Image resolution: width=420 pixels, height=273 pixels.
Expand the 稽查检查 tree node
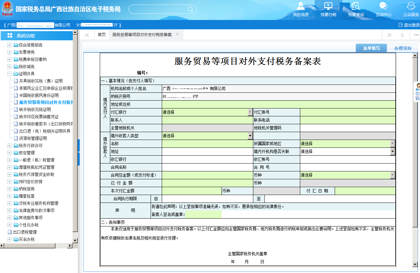[9, 196]
